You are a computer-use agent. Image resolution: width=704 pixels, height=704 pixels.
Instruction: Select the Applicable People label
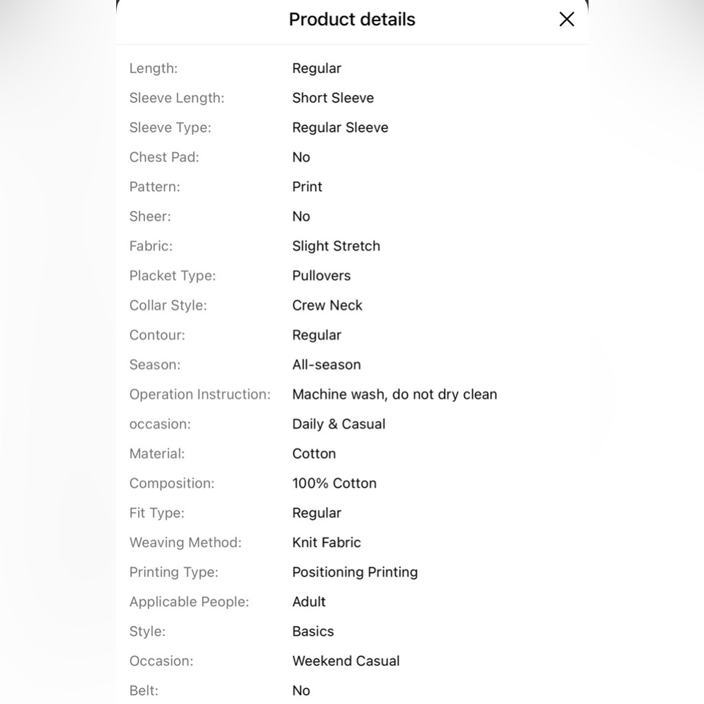click(189, 602)
